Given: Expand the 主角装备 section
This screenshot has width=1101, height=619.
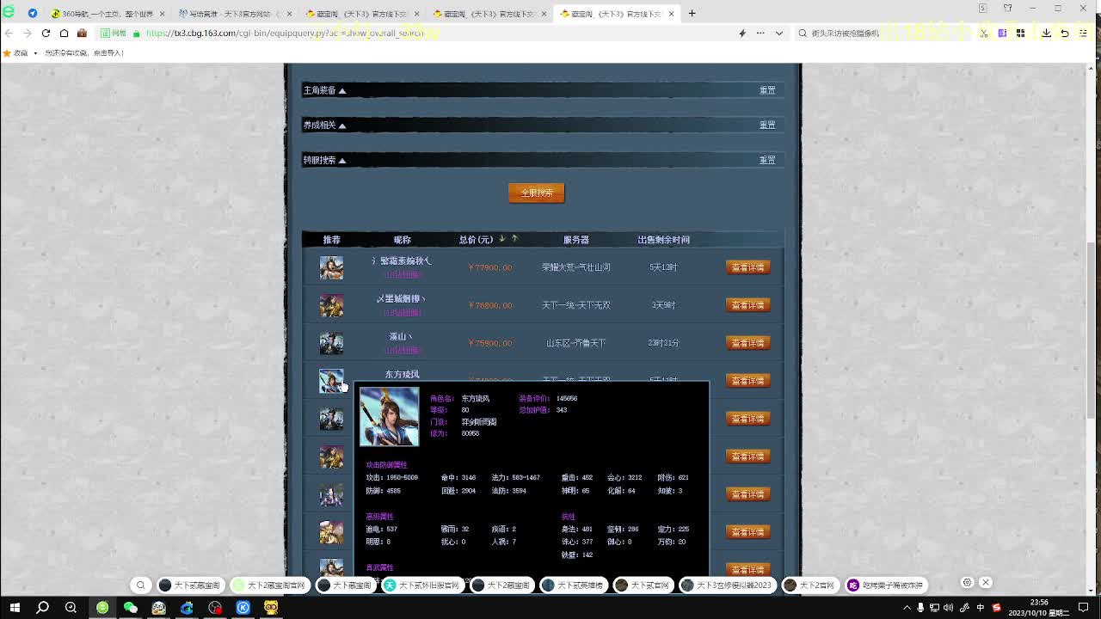Looking at the screenshot, I should 324,90.
